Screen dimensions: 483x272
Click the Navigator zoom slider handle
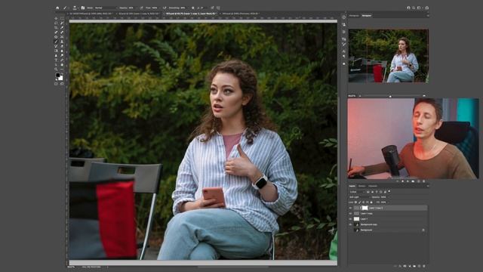[x=390, y=96]
